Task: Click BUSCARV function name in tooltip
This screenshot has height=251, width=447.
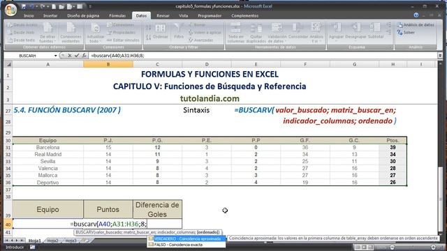Action: point(84,232)
